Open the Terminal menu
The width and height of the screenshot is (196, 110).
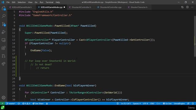(x=49, y=2)
